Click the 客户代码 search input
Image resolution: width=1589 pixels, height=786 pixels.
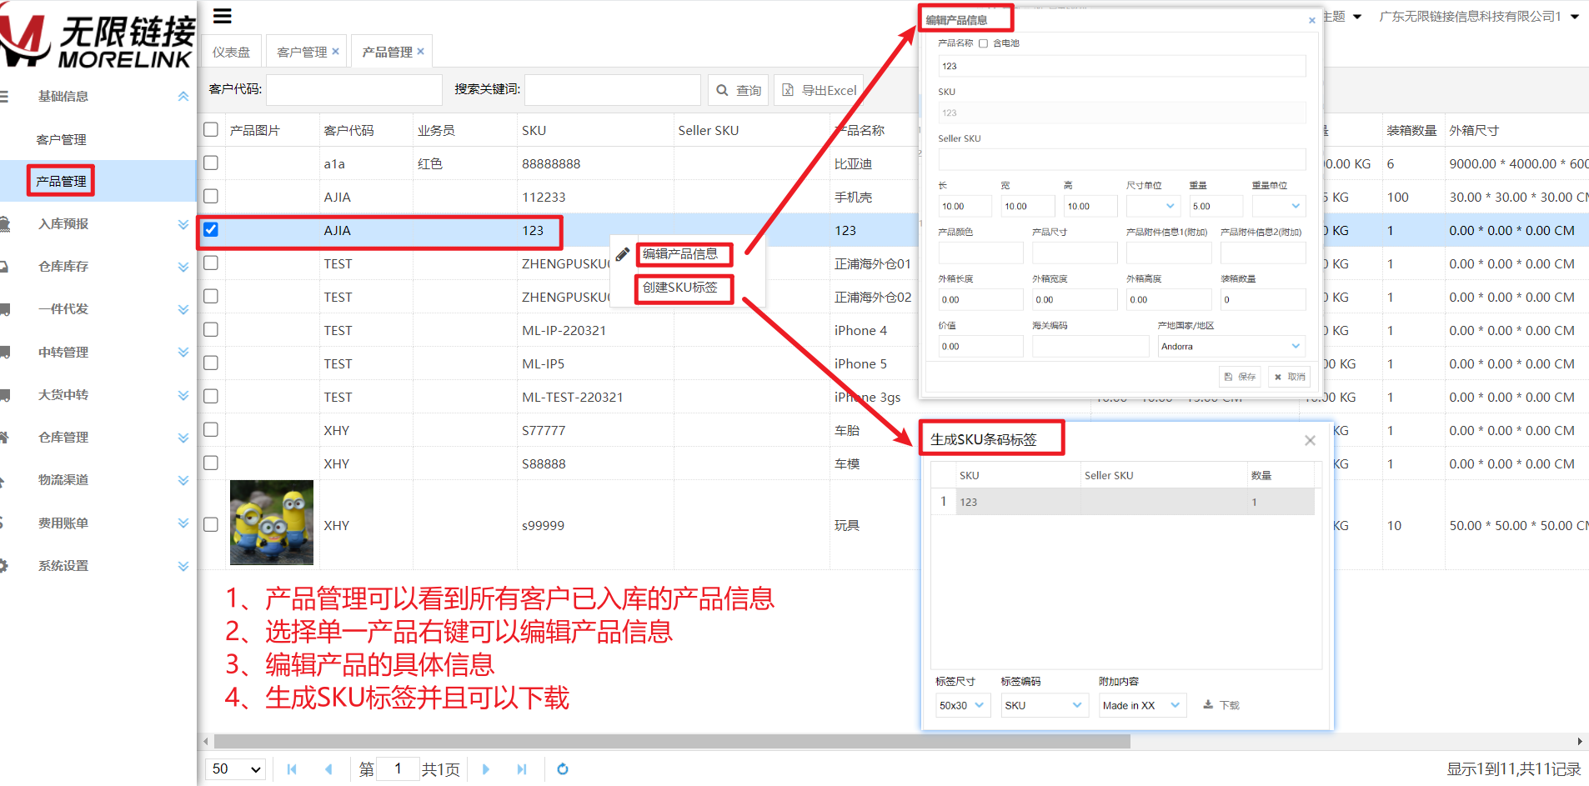click(353, 90)
